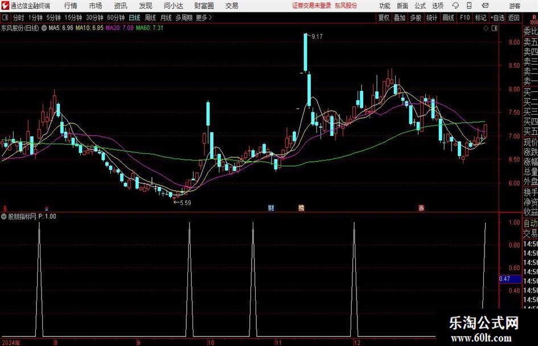This screenshot has width=538, height=346.
Task: Open the 版面 menu
Action: (x=403, y=6)
